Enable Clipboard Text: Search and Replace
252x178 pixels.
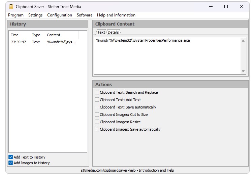pos(97,92)
